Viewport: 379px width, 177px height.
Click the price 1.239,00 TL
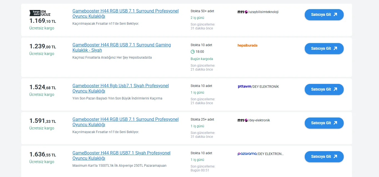pos(43,46)
